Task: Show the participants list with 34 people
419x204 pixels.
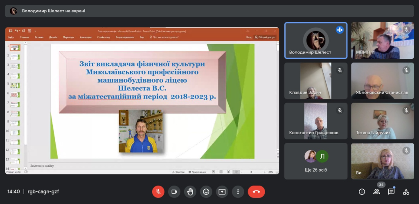Action: [x=376, y=192]
